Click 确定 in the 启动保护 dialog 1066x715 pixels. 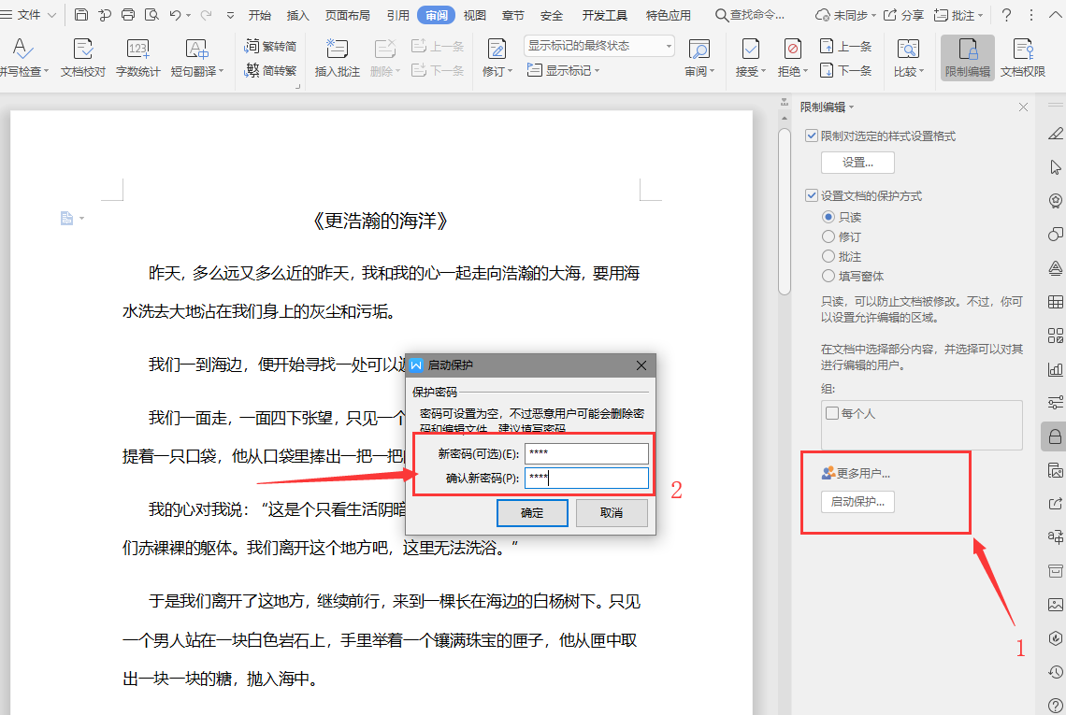coord(531,512)
